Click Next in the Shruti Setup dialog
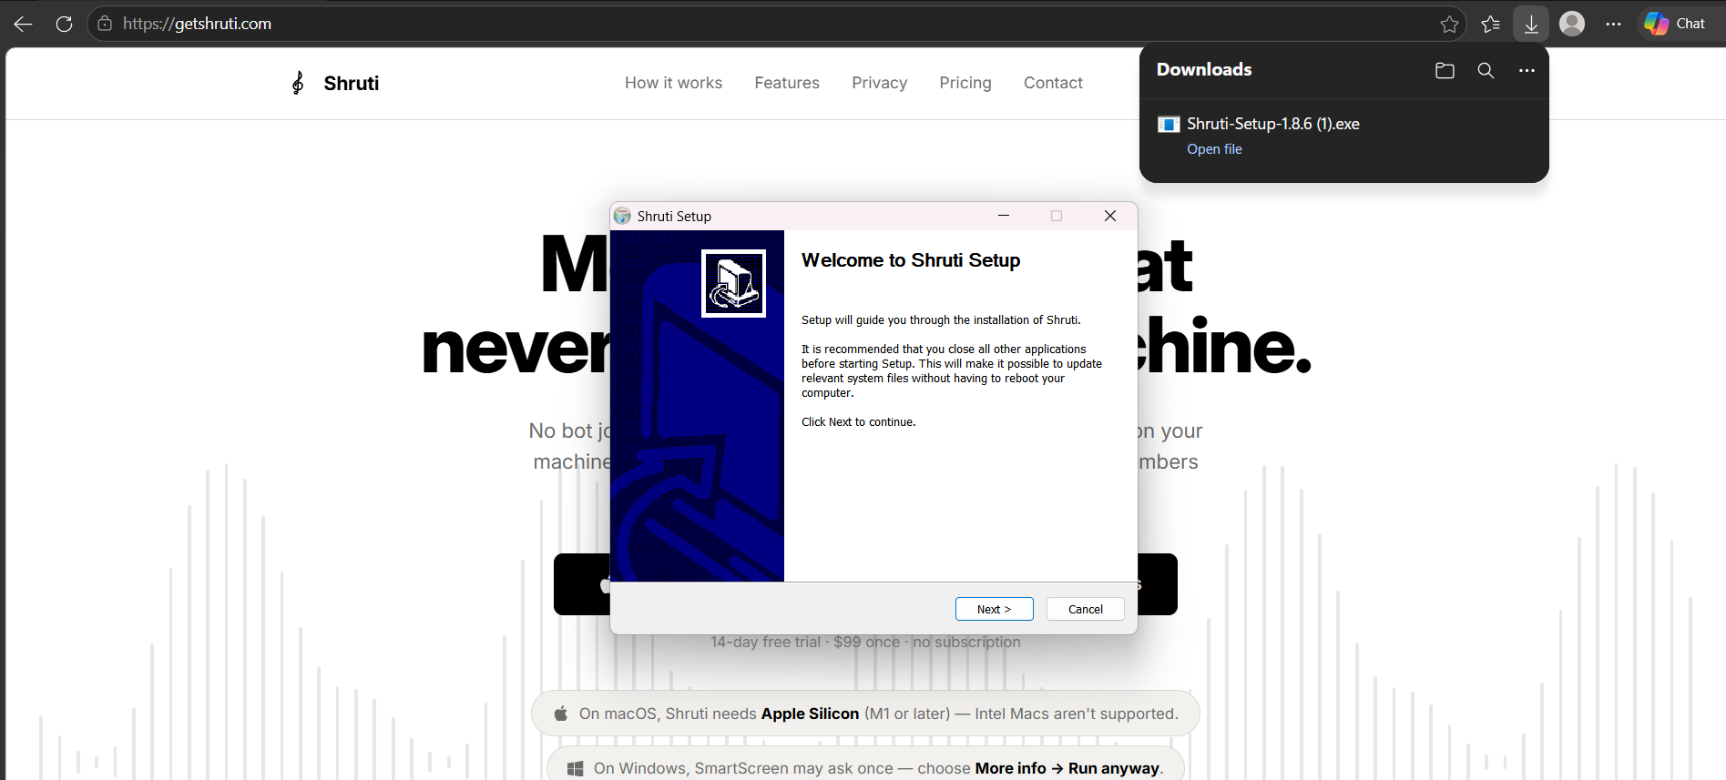Screen dimensions: 1726x780 point(994,609)
